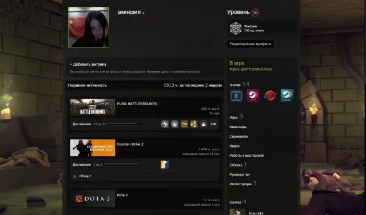The height and width of the screenshot is (215, 366).
Task: Click thumbs-up icon beside Обзор 1
Action: (75, 176)
